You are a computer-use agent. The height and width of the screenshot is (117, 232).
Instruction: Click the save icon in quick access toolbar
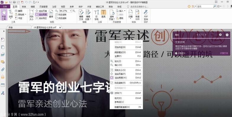point(10,2)
